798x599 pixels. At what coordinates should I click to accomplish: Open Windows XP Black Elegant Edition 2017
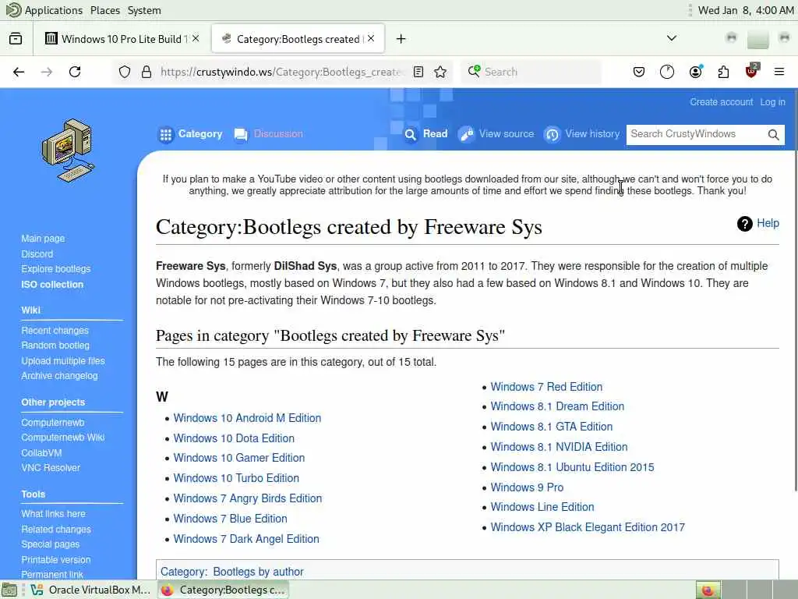pyautogui.click(x=588, y=527)
